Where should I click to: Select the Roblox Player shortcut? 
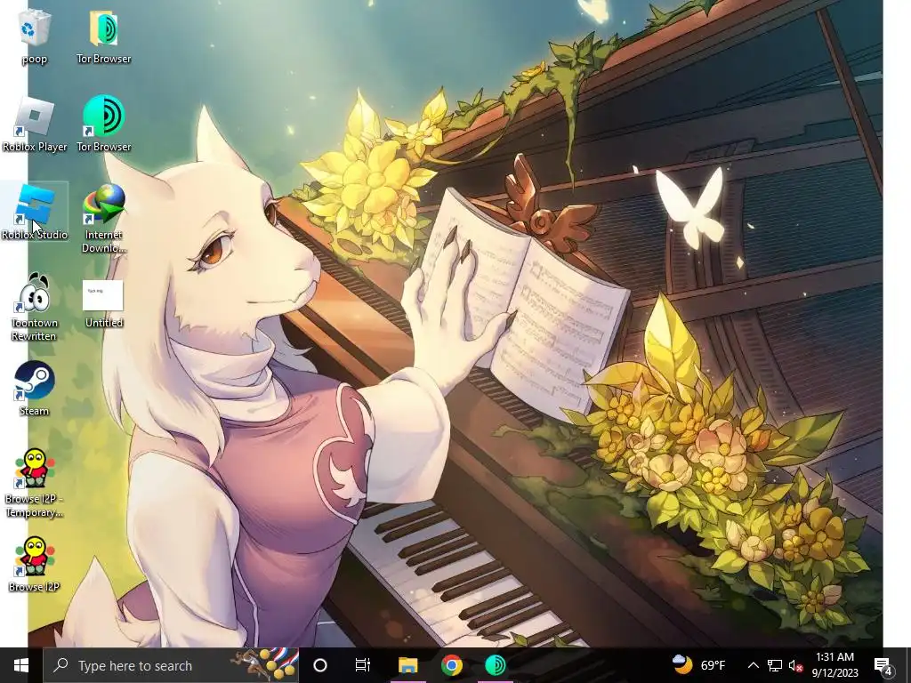click(35, 125)
